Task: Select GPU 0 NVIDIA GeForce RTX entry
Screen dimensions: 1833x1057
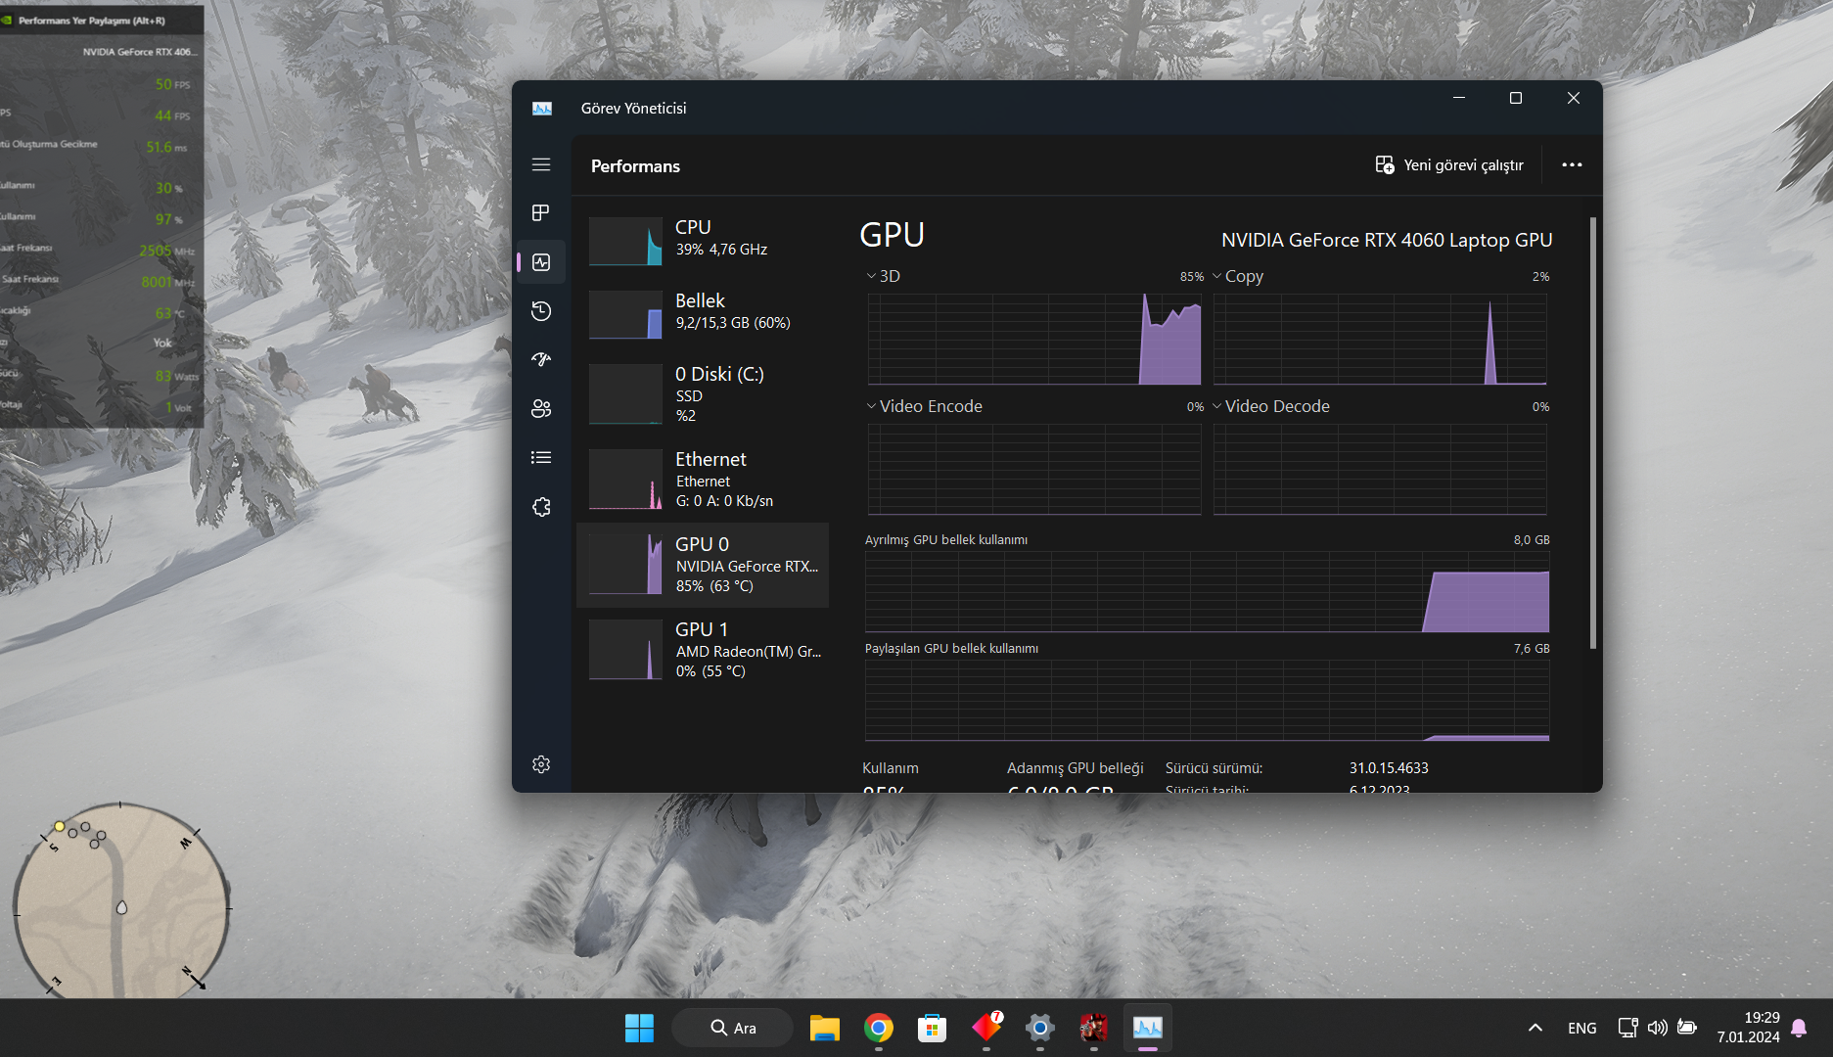Action: coord(703,565)
